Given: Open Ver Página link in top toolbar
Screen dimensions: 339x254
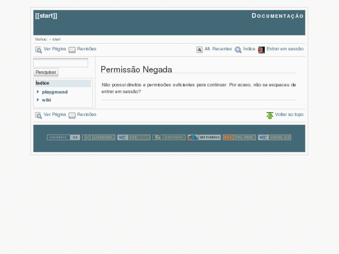Looking at the screenshot, I should (55, 49).
